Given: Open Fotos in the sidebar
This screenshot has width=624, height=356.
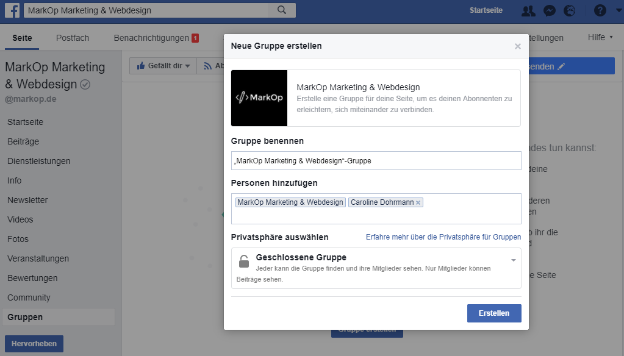Looking at the screenshot, I should point(18,239).
